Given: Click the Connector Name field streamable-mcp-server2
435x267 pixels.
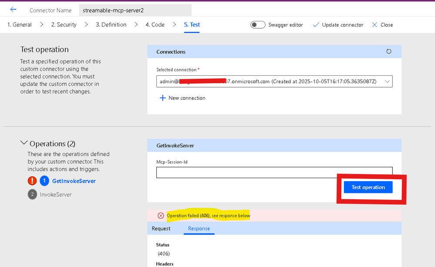Looking at the screenshot, I should tap(135, 10).
